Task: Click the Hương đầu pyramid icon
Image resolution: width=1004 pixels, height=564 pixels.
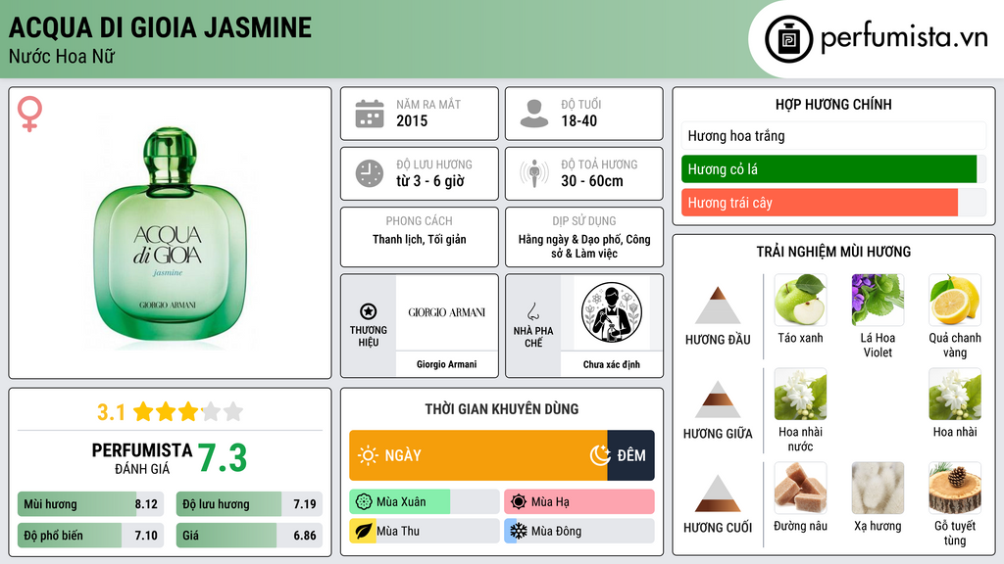Action: tap(718, 305)
